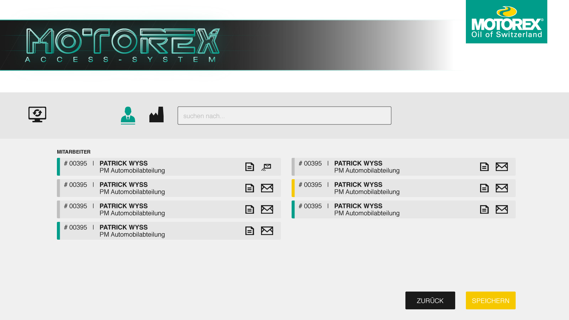The width and height of the screenshot is (569, 320).
Task: Click the yellow status bar of employee row
Action: point(293,188)
